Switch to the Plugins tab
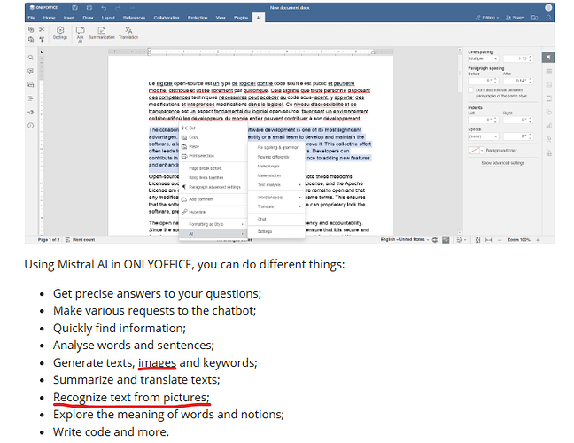 tap(241, 18)
